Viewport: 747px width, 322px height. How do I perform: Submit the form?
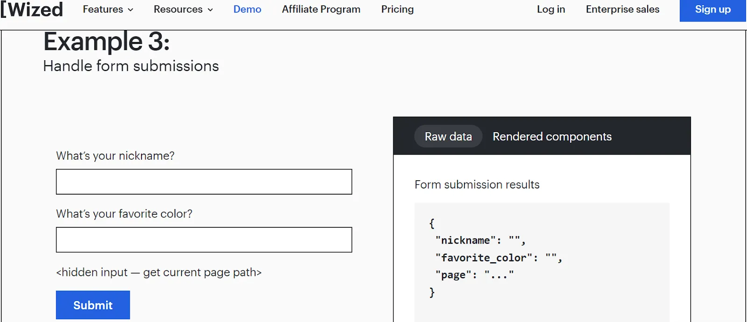[x=93, y=305]
